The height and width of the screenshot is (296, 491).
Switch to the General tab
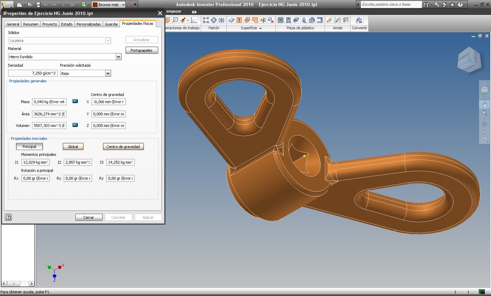coord(13,24)
